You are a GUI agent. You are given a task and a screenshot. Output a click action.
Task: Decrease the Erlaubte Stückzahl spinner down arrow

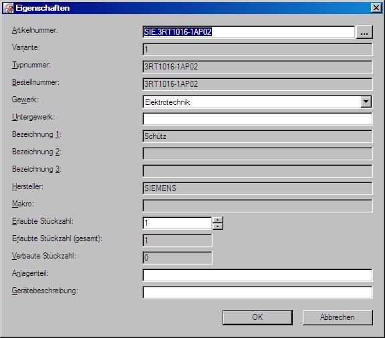tap(217, 226)
